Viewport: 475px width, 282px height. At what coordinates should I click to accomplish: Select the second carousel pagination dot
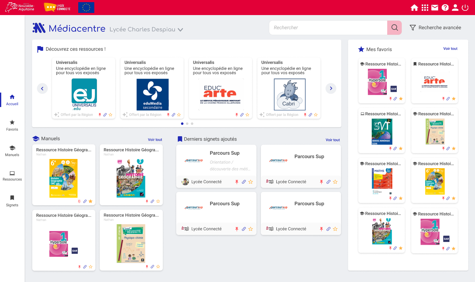[187, 124]
